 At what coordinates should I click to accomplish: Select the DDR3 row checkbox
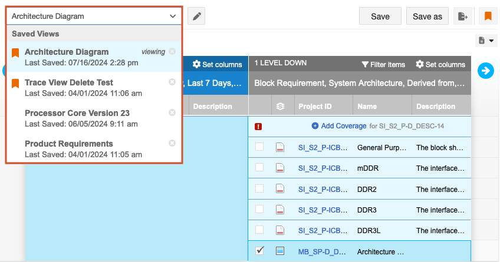tap(259, 209)
